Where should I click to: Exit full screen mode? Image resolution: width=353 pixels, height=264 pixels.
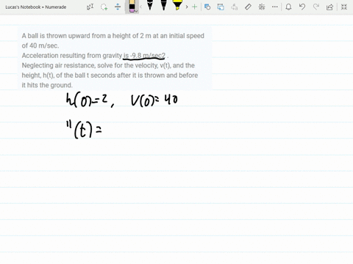[x=344, y=7]
